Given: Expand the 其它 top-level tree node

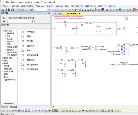Looking at the screenshot, I should (3, 61).
